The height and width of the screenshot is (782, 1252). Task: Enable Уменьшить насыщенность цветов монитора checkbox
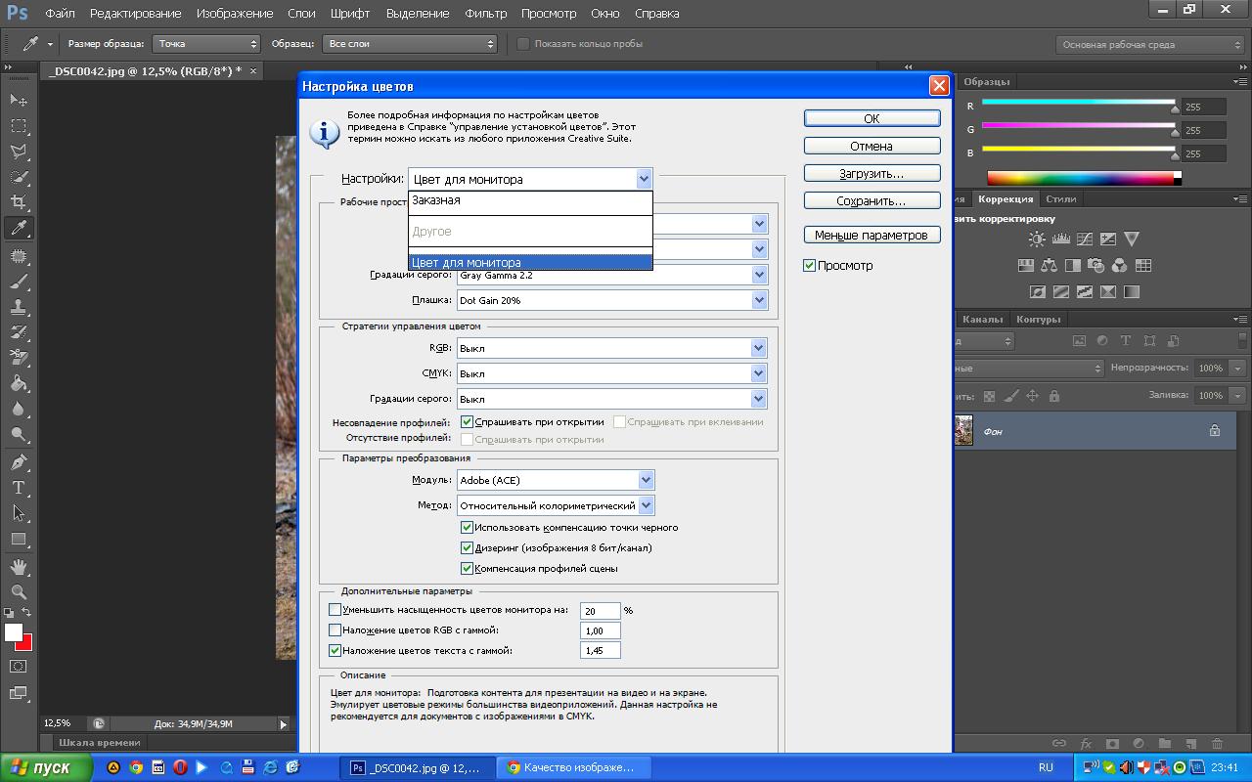pos(335,610)
